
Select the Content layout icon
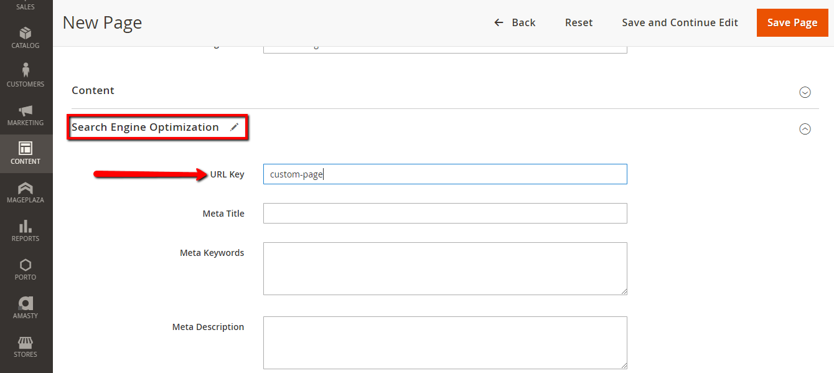pos(26,148)
